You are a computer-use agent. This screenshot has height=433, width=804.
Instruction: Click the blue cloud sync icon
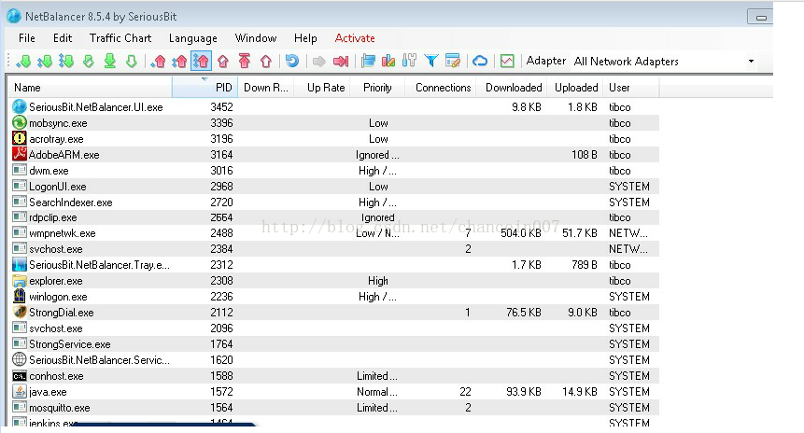point(480,61)
